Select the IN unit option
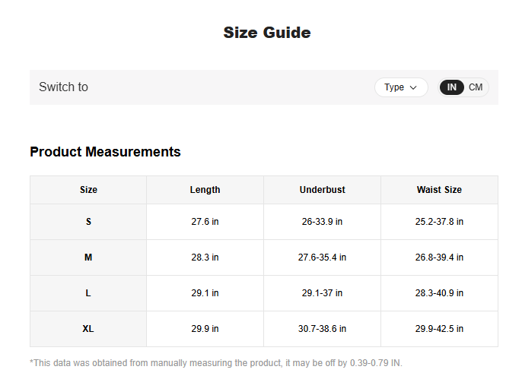 (x=452, y=87)
